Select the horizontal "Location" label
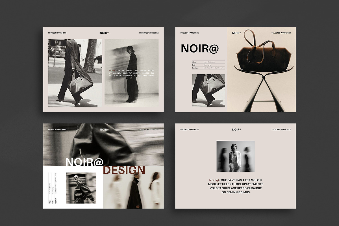This screenshot has width=339, height=226. pyautogui.click(x=195, y=68)
